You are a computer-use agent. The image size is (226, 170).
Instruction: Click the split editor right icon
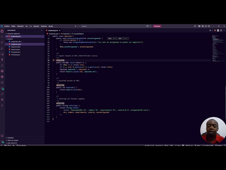click(221, 30)
